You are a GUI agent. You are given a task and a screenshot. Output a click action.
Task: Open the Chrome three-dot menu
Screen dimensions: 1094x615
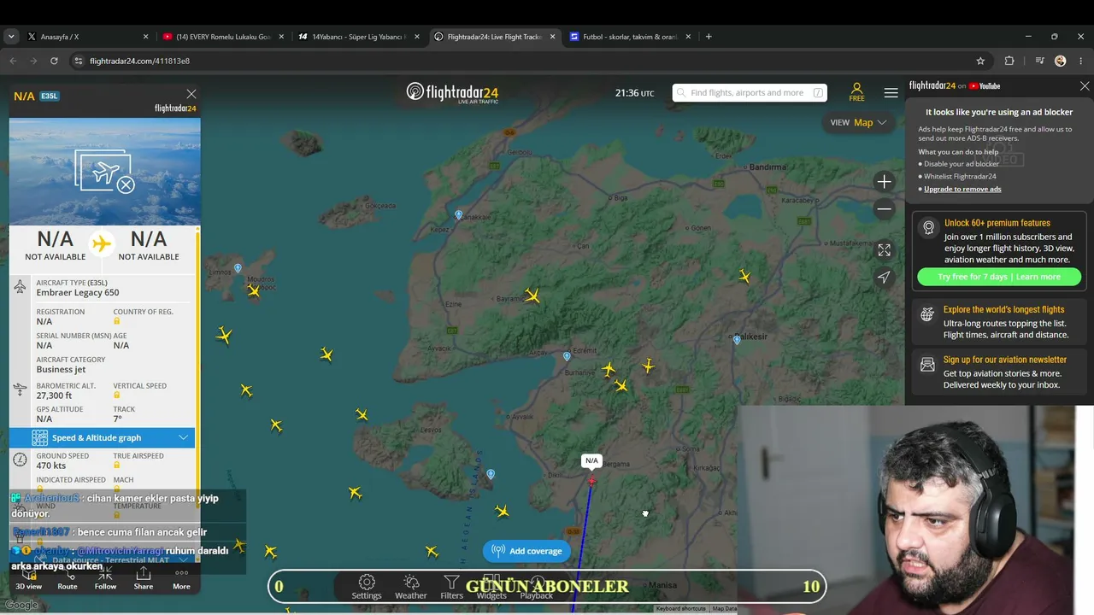(1081, 61)
